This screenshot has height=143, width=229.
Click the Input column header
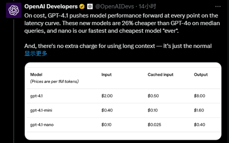coord(106,75)
